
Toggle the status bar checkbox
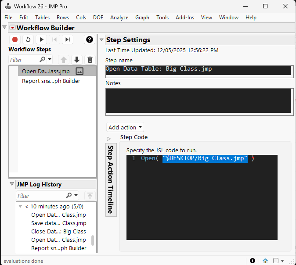(276, 261)
